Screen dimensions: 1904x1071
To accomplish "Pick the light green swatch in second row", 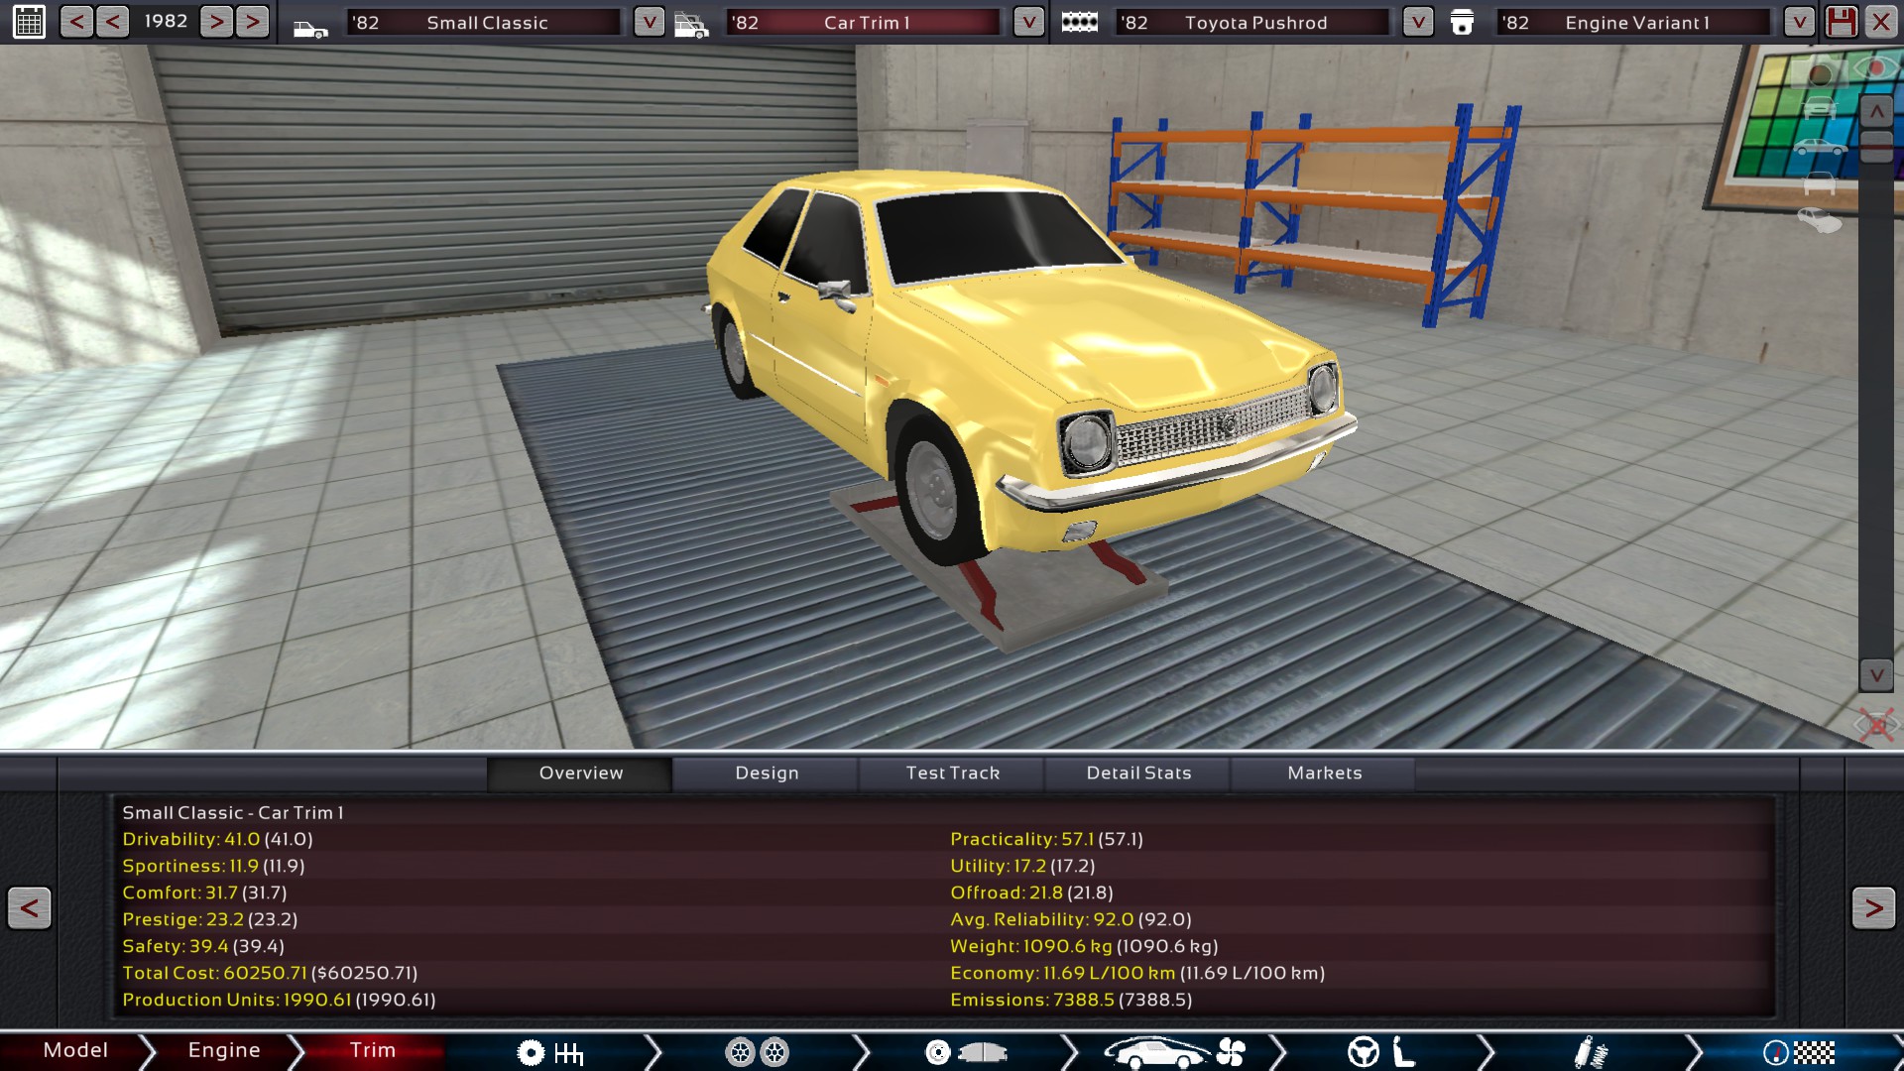I will (x=1767, y=101).
